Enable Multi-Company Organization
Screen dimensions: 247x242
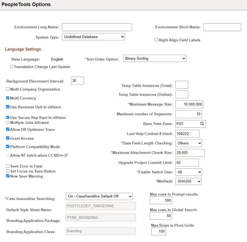[8, 88]
